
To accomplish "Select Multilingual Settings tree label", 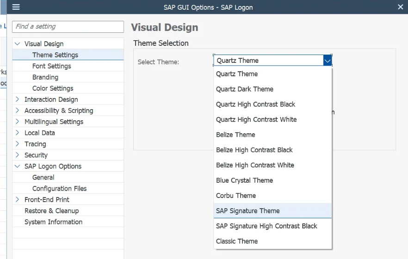I will point(54,122).
